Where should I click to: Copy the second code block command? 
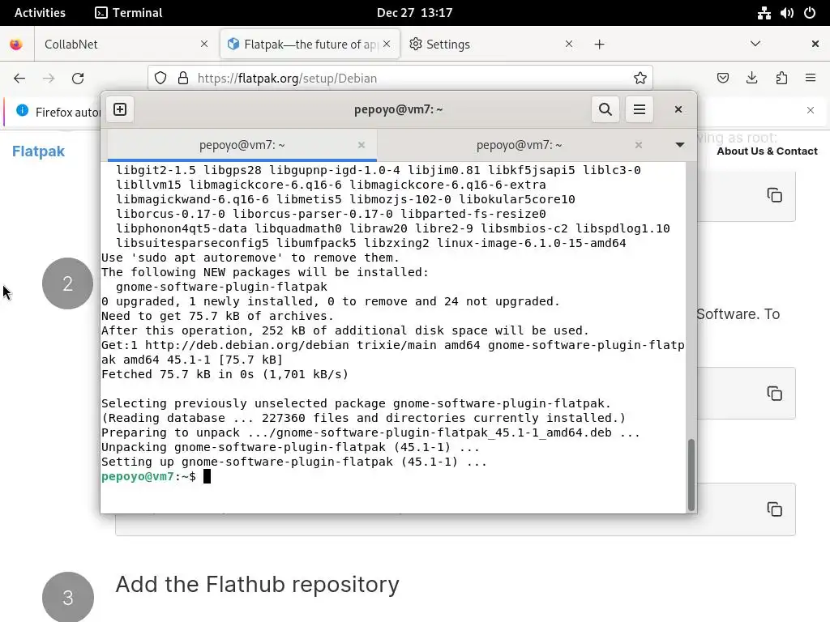click(x=774, y=394)
